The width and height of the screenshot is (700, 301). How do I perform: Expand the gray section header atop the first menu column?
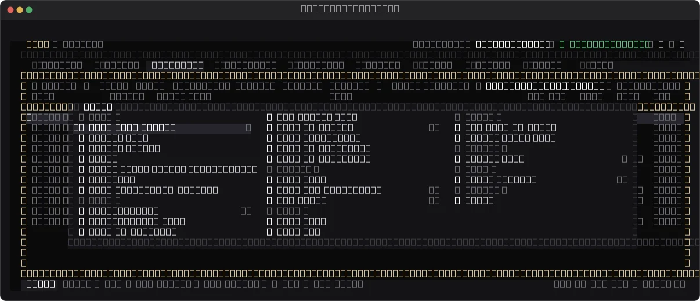[x=99, y=117]
